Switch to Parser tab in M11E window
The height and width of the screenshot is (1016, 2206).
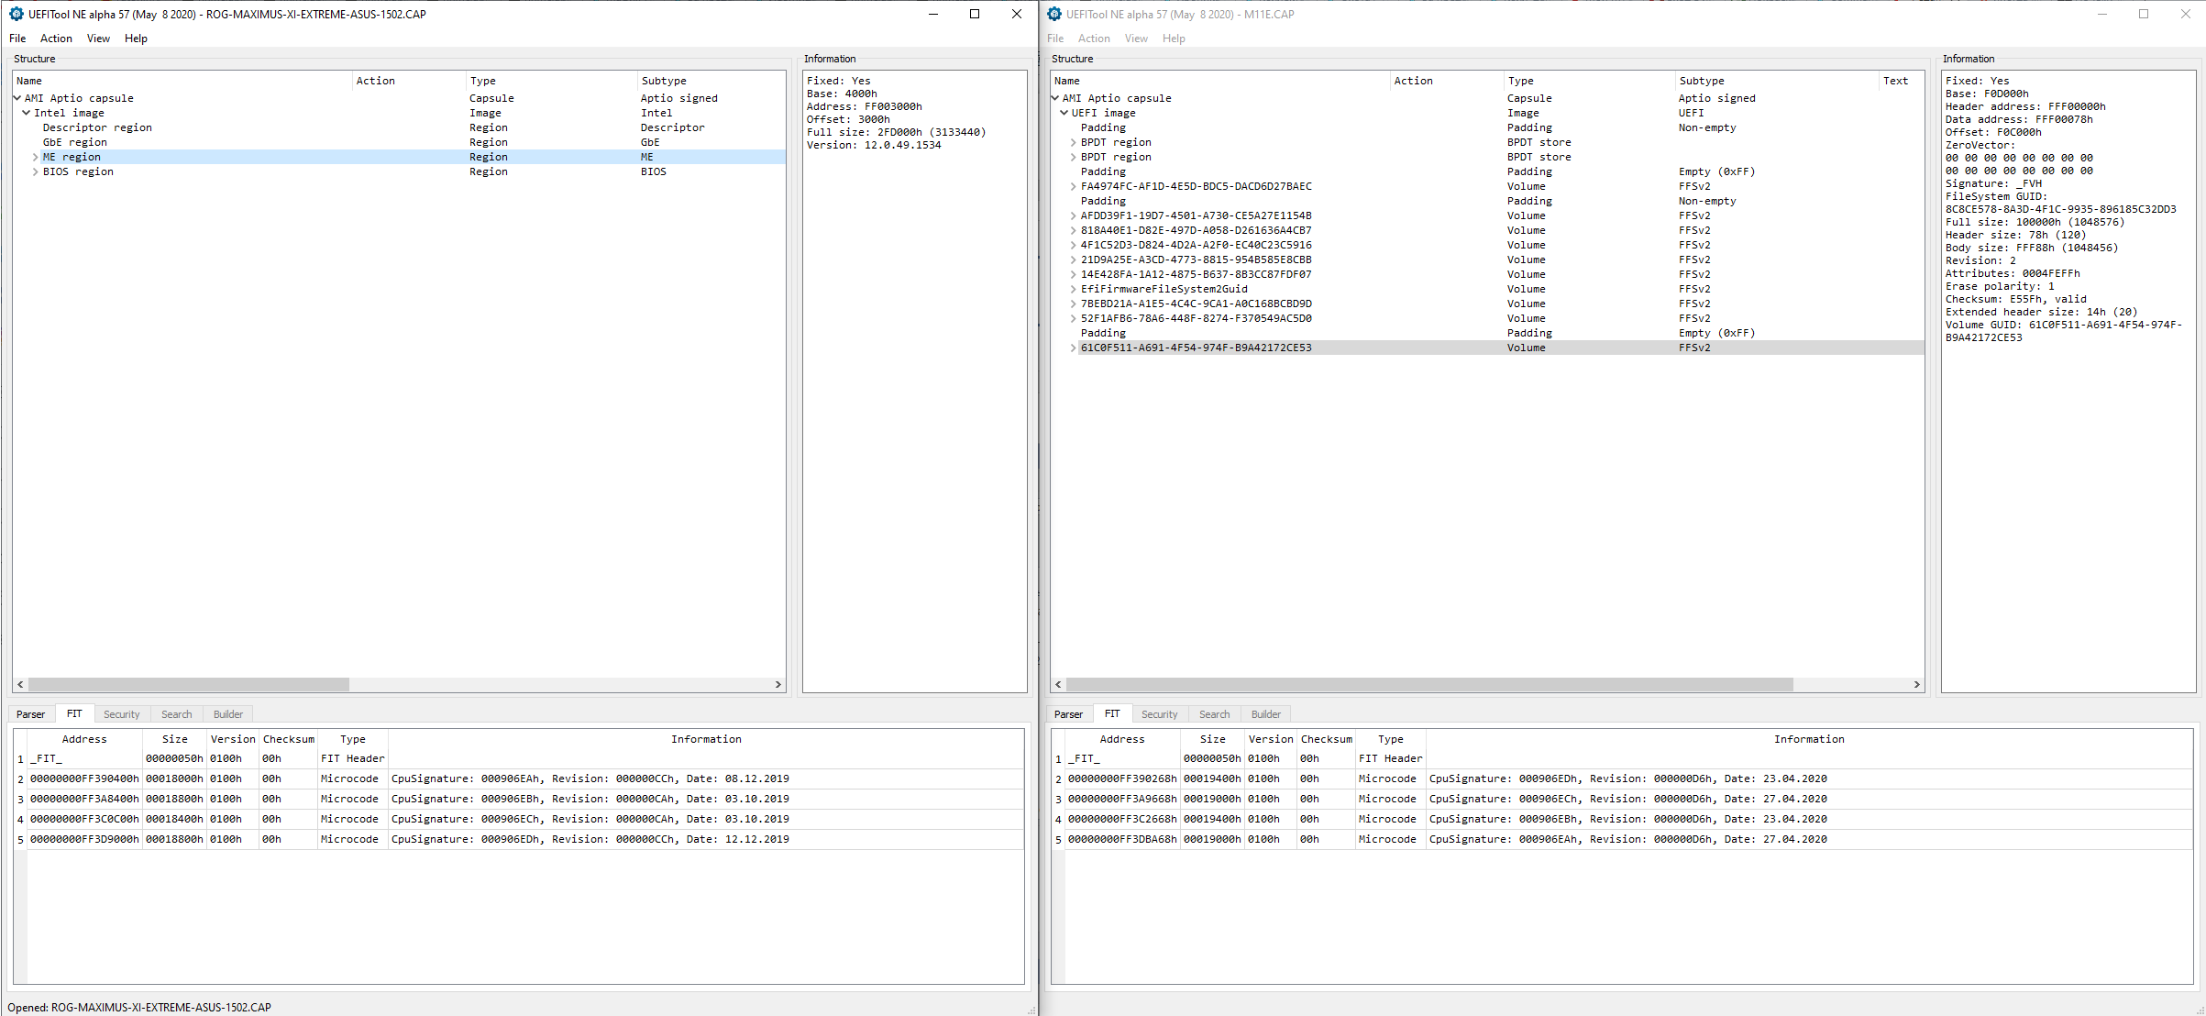1068,714
